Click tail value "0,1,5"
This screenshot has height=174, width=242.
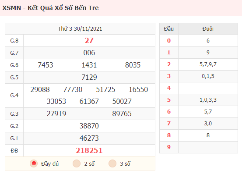coord(208,76)
